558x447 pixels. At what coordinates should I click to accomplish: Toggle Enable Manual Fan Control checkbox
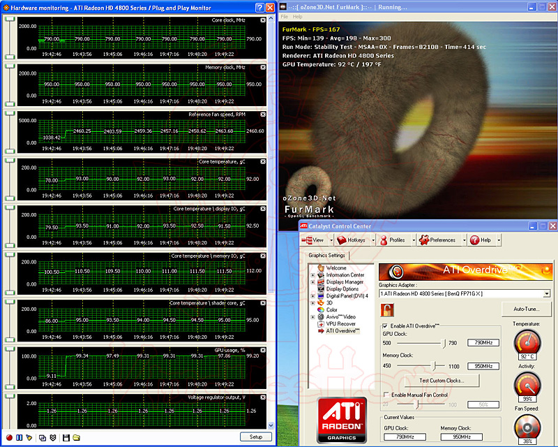click(x=386, y=395)
